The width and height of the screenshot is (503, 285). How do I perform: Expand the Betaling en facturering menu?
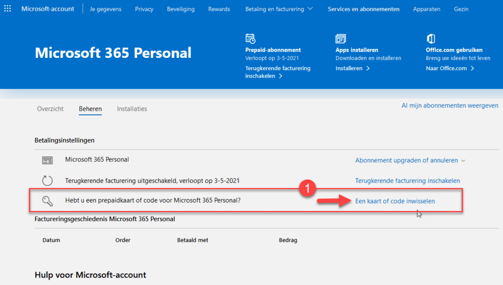click(279, 9)
